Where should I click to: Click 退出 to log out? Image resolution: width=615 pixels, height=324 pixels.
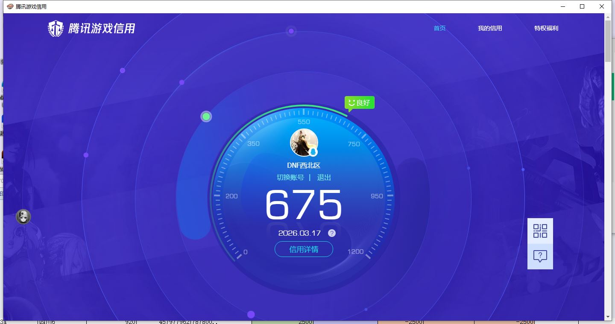pyautogui.click(x=324, y=178)
